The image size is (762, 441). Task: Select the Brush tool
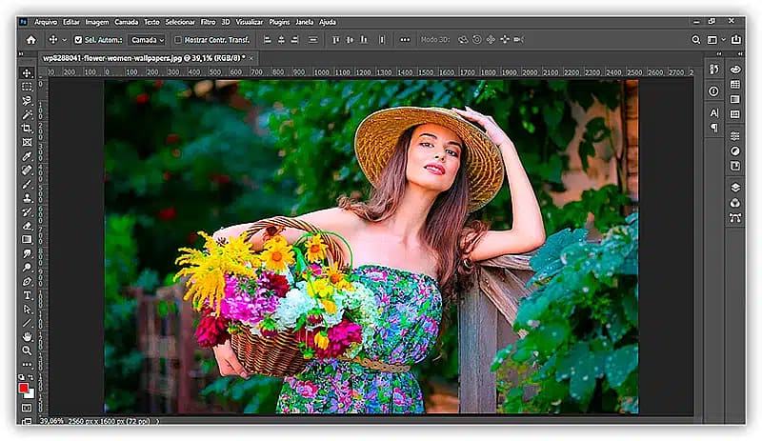[x=27, y=184]
